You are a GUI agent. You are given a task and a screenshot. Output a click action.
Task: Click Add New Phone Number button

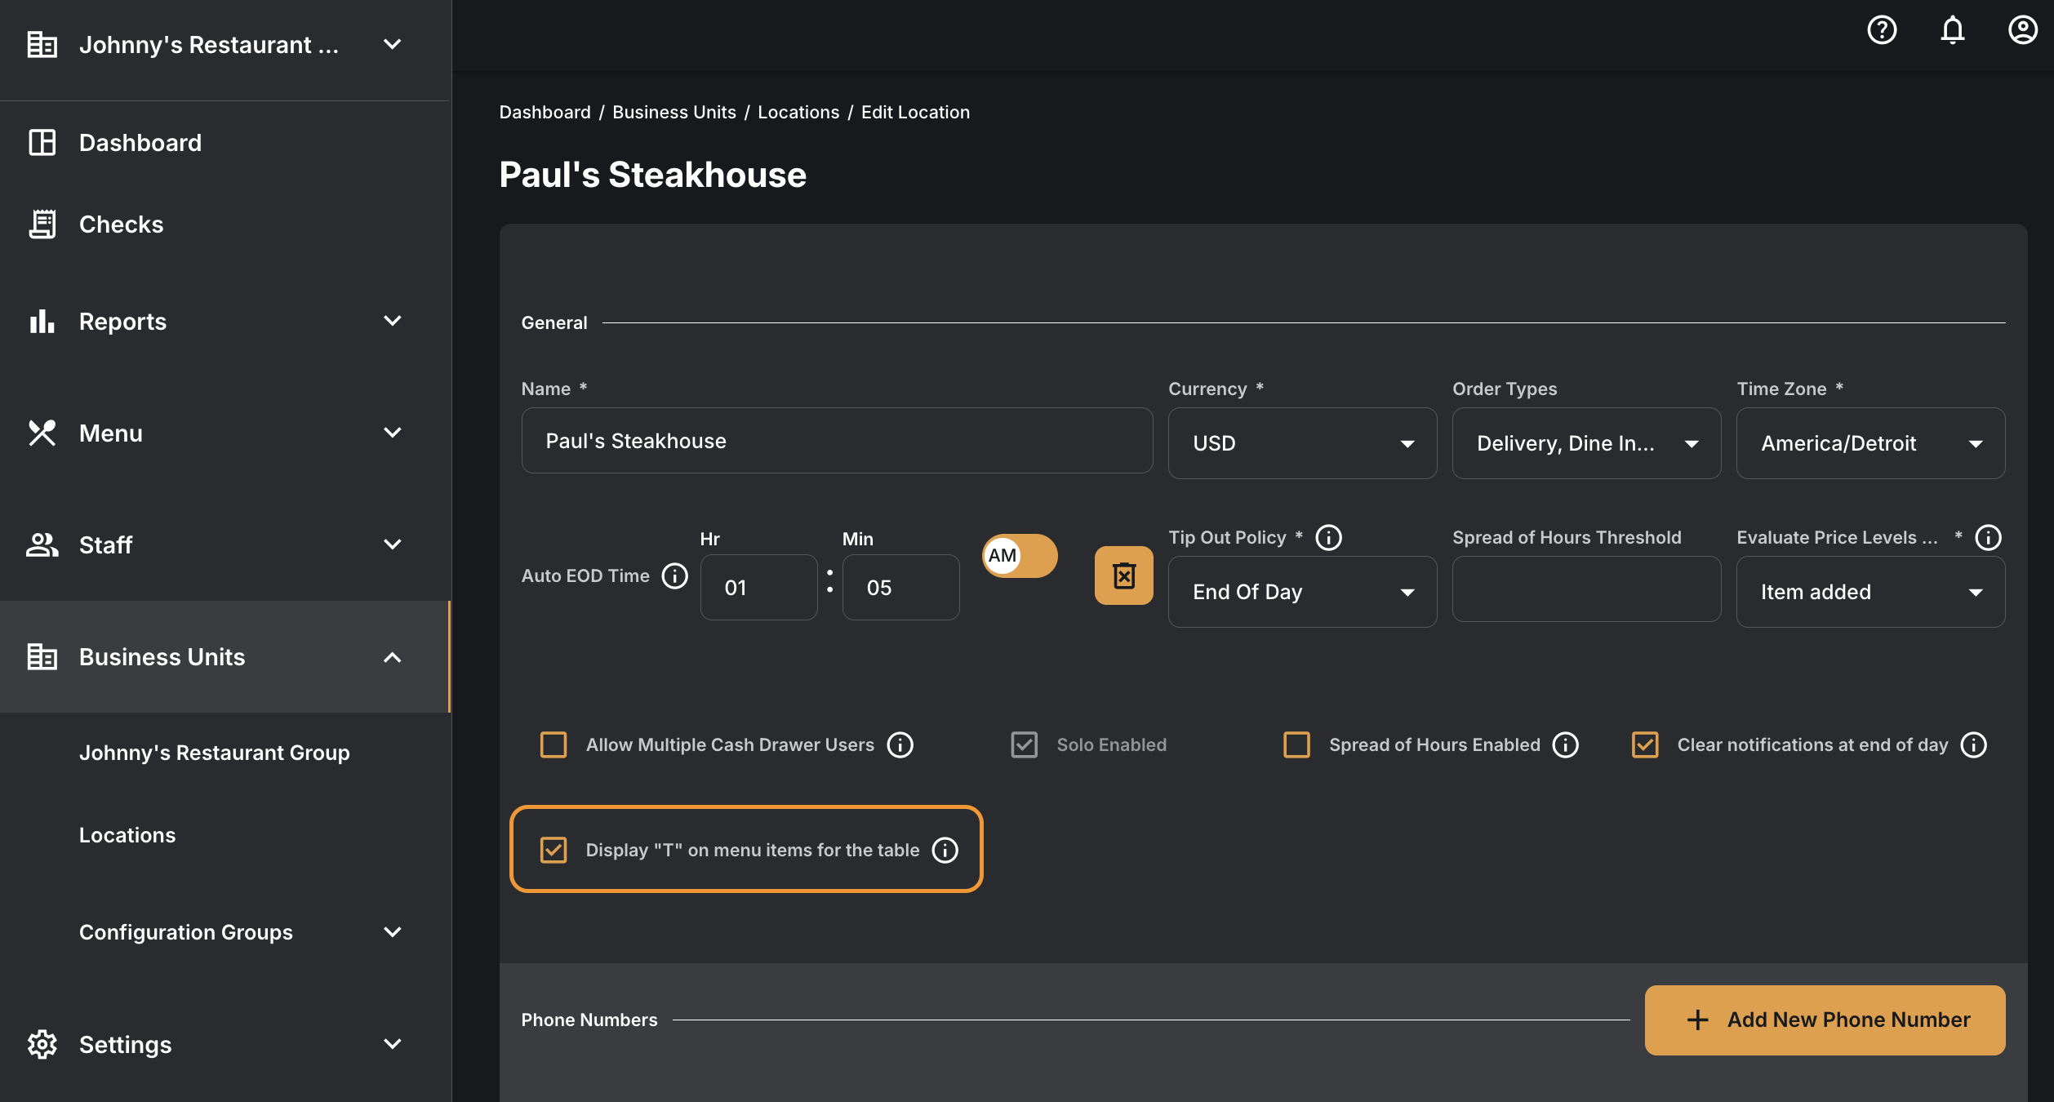[1825, 1020]
